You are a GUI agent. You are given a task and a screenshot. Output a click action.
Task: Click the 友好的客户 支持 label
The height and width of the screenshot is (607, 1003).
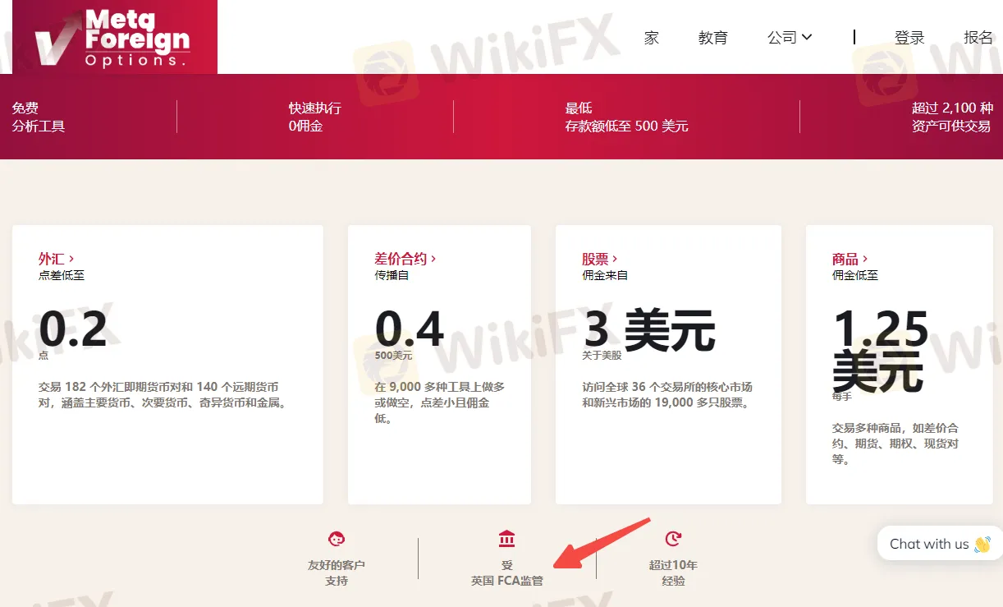pos(337,573)
